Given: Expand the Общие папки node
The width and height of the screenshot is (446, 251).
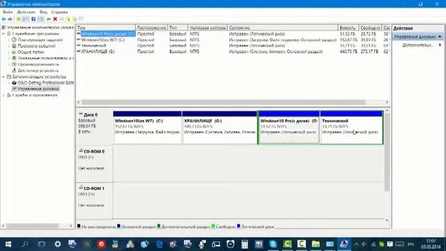Looking at the screenshot, I should [9, 52].
